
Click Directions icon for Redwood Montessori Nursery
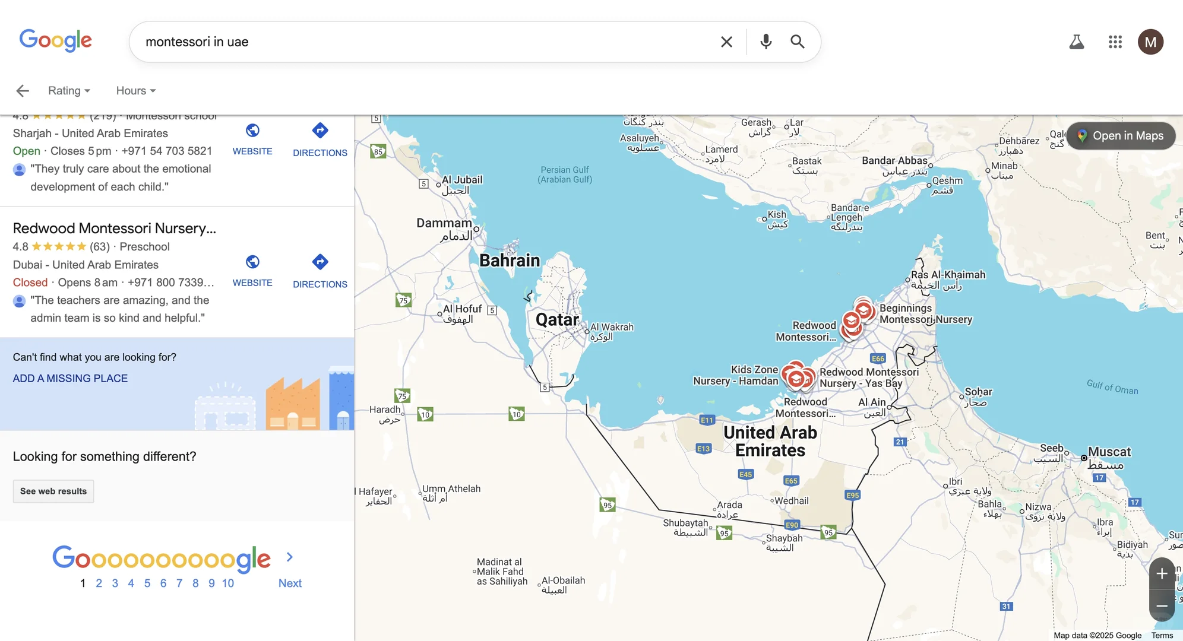[320, 262]
